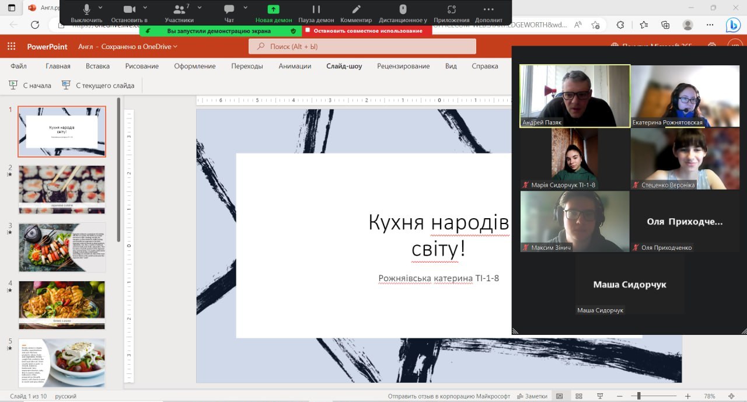Expand microphone options arrow in Zoom
This screenshot has width=747, height=402.
click(x=100, y=8)
